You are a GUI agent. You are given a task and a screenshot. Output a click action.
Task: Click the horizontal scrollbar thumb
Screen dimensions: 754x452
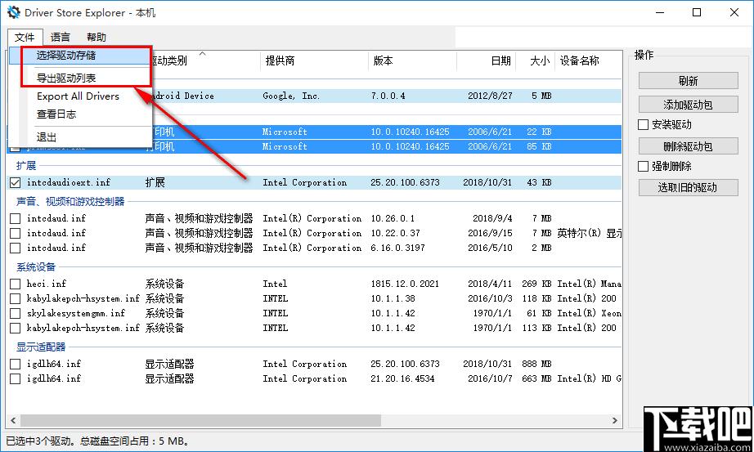(200, 421)
